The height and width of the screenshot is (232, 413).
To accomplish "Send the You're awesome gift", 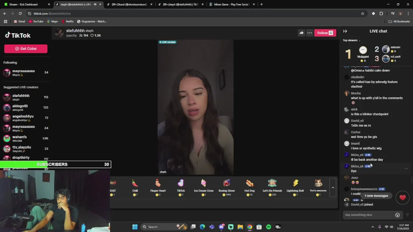I will (x=318, y=187).
